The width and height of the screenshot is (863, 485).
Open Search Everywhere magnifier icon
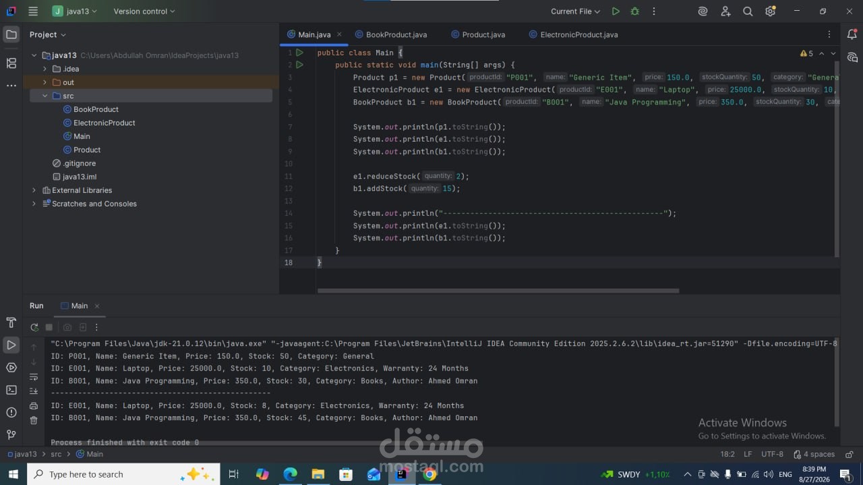pyautogui.click(x=748, y=11)
